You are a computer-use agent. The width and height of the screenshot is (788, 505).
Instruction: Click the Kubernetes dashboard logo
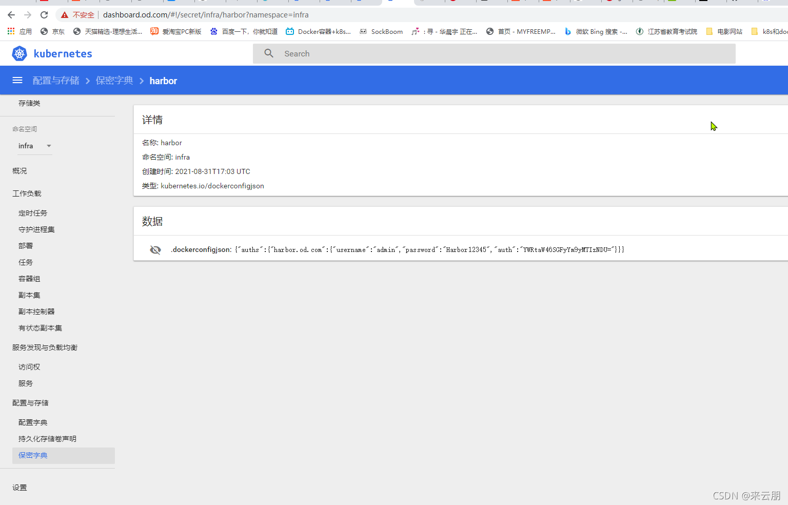pyautogui.click(x=19, y=53)
